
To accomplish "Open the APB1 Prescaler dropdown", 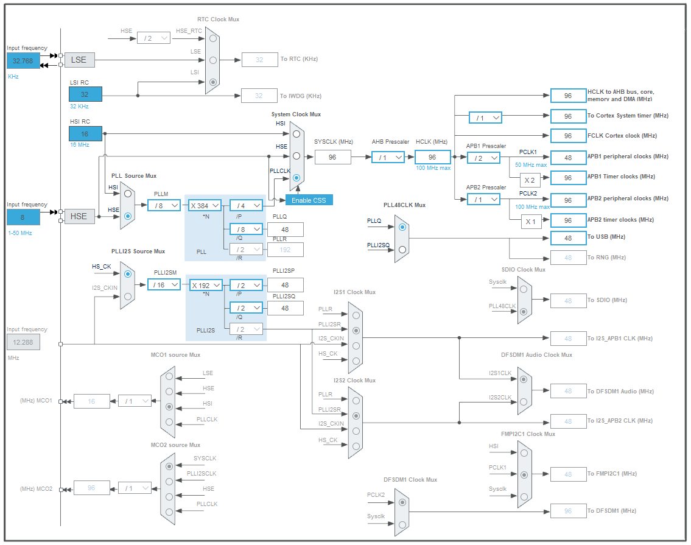I will 483,157.
